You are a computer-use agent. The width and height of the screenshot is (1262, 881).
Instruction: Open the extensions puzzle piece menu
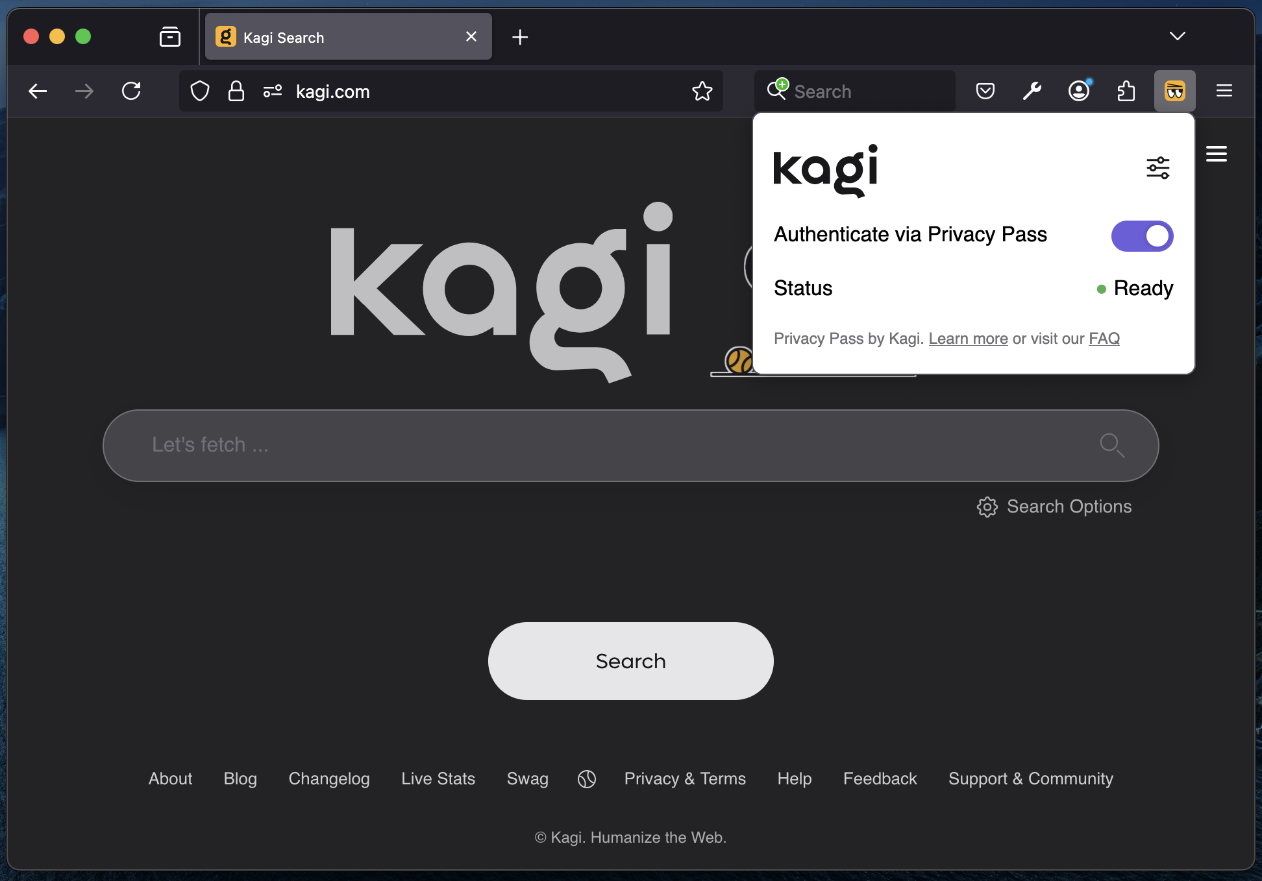coord(1126,91)
